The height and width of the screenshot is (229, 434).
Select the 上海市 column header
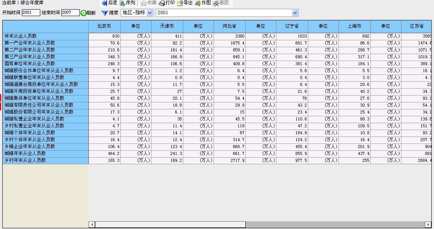click(355, 26)
